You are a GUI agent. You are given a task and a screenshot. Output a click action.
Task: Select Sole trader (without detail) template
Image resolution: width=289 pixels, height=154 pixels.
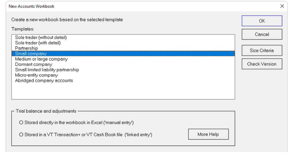tap(41, 38)
